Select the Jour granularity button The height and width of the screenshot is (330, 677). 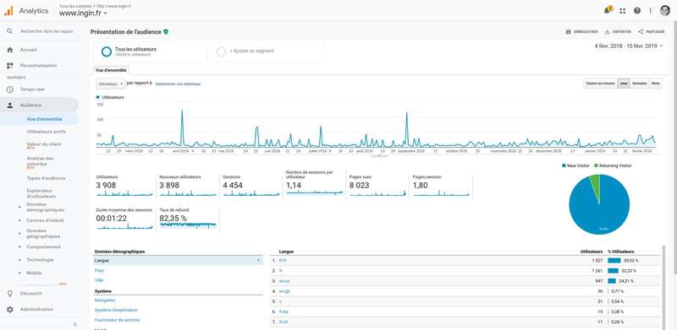(x=624, y=84)
